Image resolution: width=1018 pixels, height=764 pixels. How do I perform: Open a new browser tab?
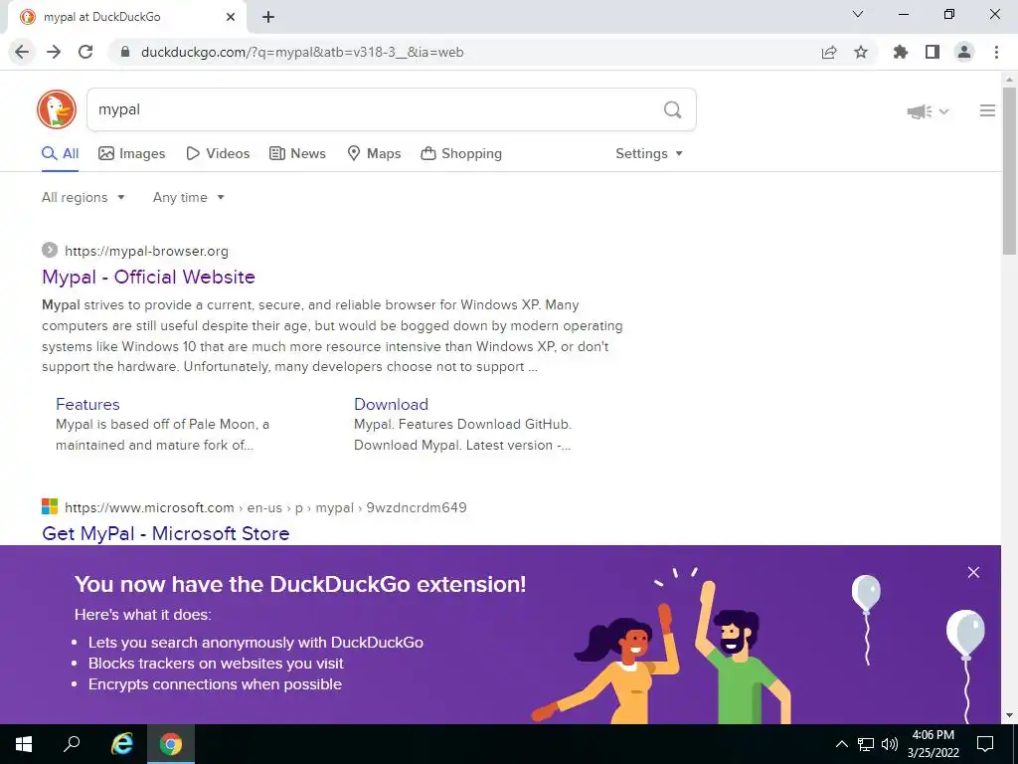(x=268, y=17)
